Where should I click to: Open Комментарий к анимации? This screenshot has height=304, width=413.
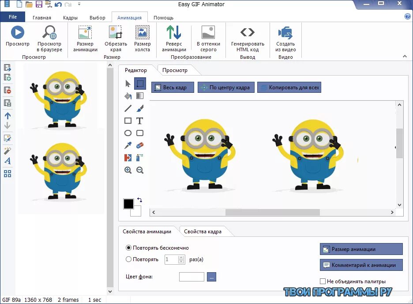(361, 265)
